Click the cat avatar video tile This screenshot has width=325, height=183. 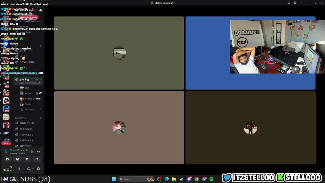point(119,128)
